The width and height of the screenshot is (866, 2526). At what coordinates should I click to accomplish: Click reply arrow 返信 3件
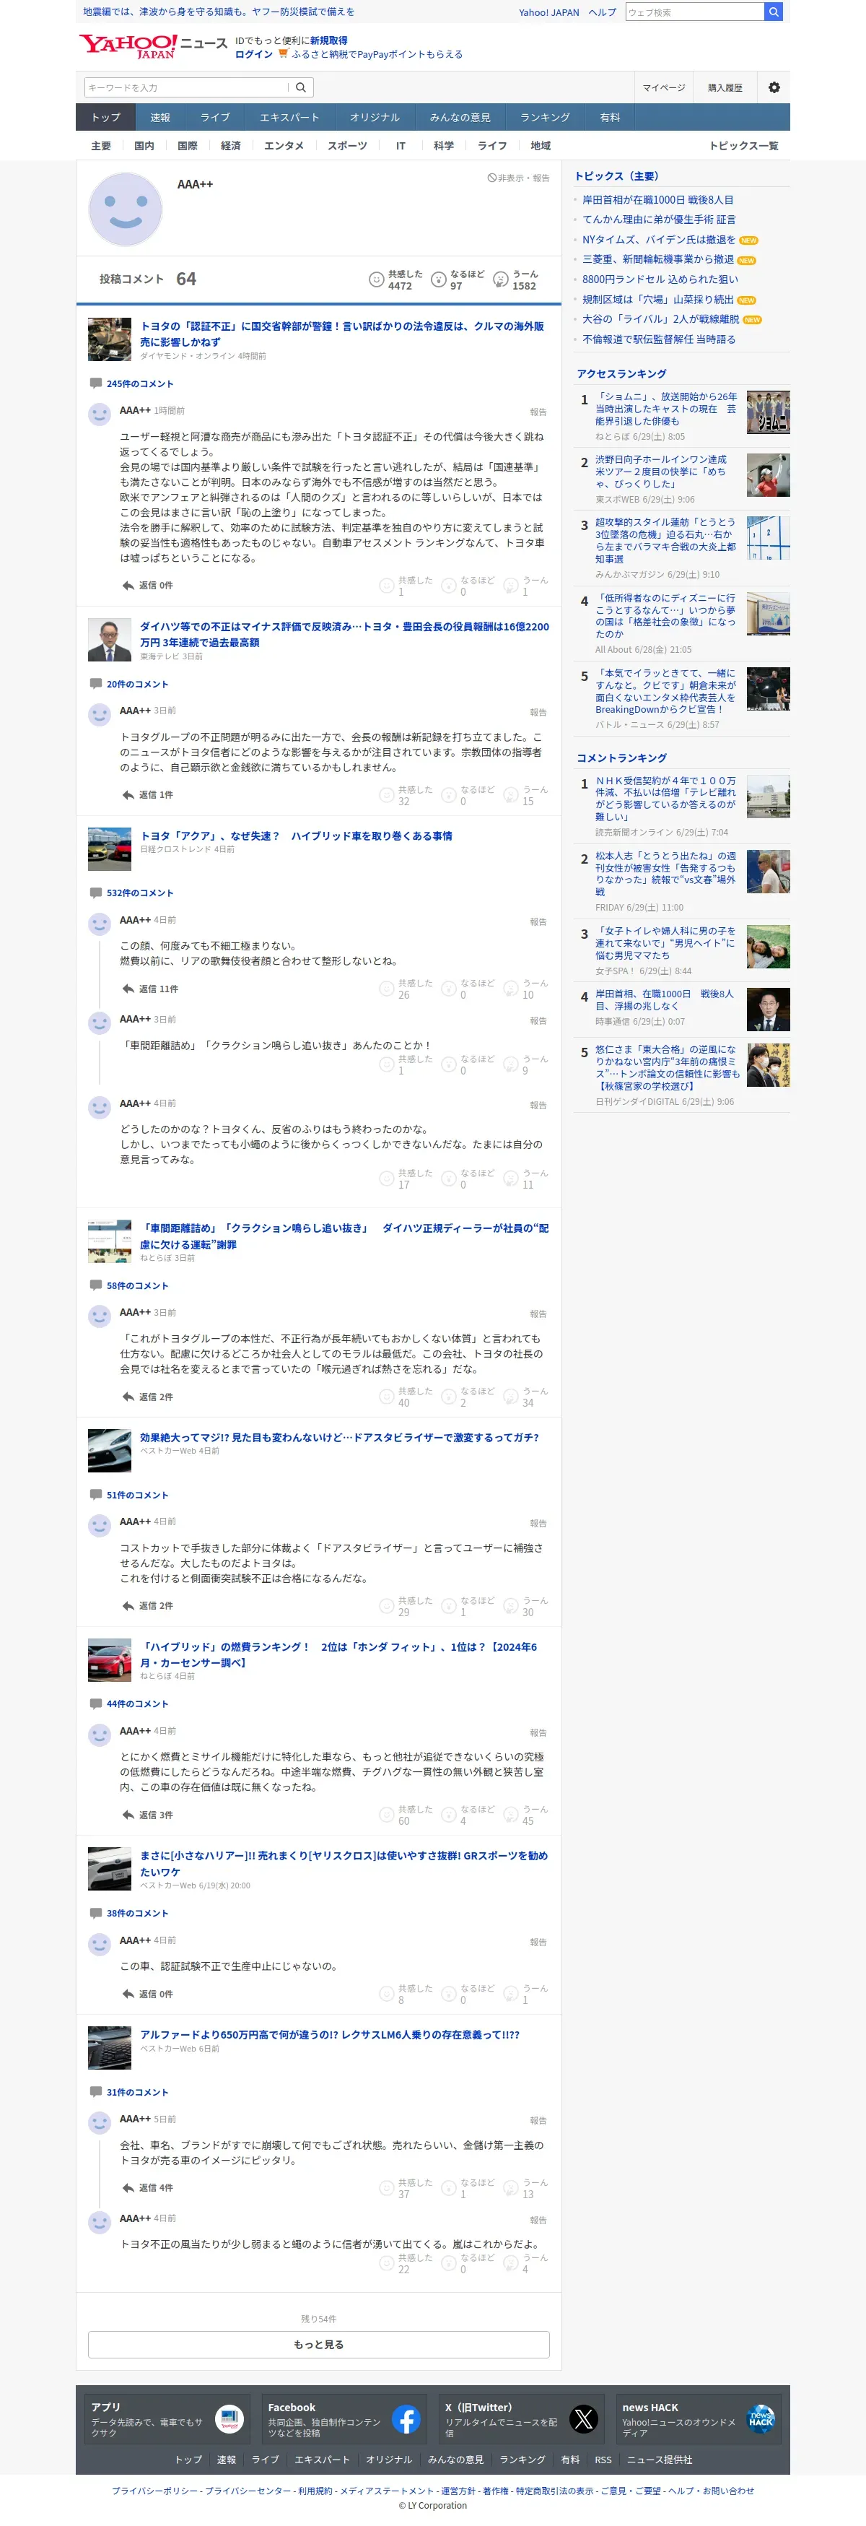(147, 1815)
